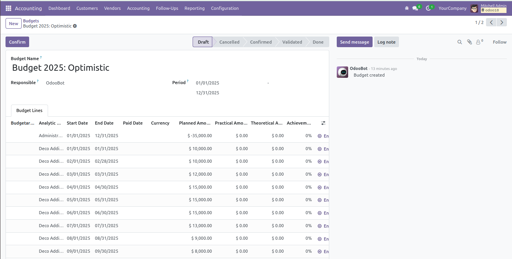Go to the previous record arrow

[x=491, y=22]
